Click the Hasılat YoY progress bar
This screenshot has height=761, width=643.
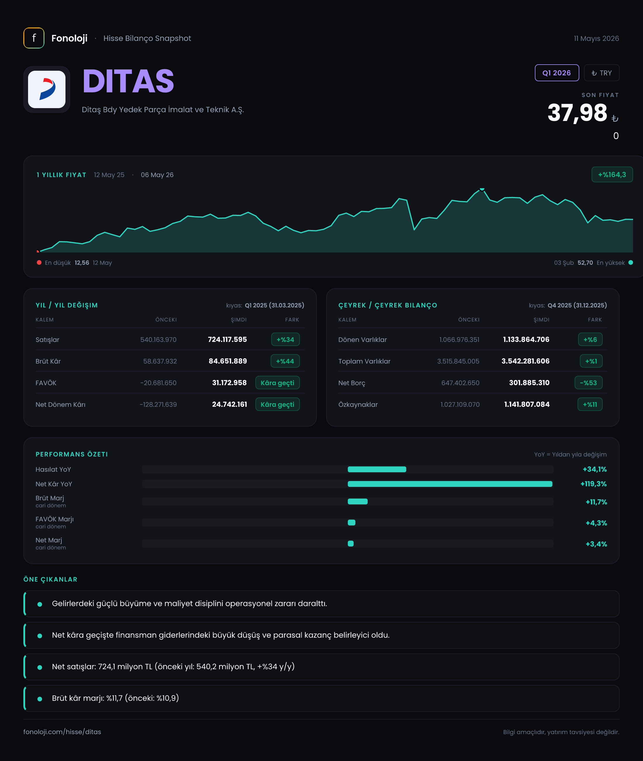(x=348, y=469)
